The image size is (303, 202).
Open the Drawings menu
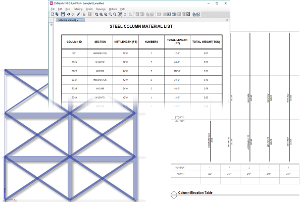pos(101,9)
